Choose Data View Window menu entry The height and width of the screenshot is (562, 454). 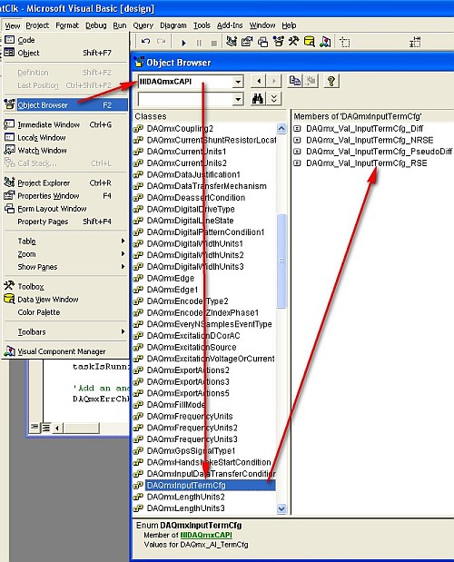tap(65, 300)
